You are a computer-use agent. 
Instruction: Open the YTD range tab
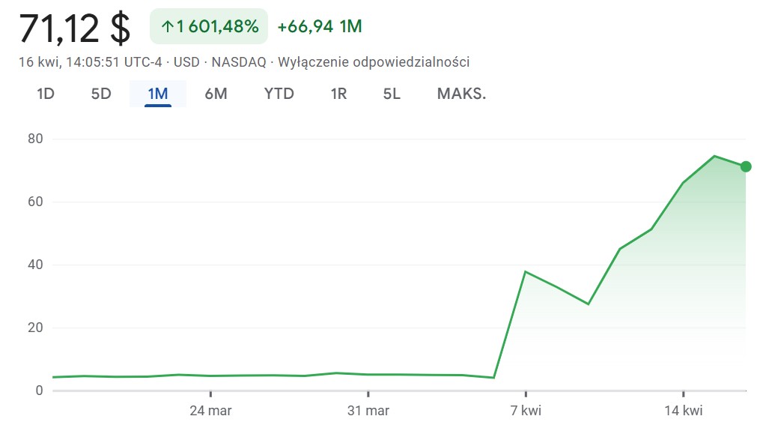coord(279,94)
